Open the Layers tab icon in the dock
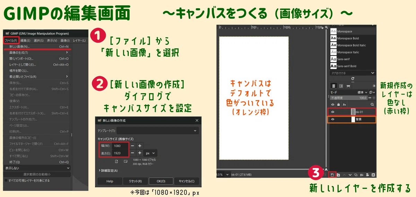This screenshot has width=416, height=197. (334, 86)
